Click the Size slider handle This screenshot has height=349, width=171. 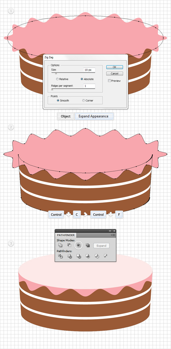[56, 74]
